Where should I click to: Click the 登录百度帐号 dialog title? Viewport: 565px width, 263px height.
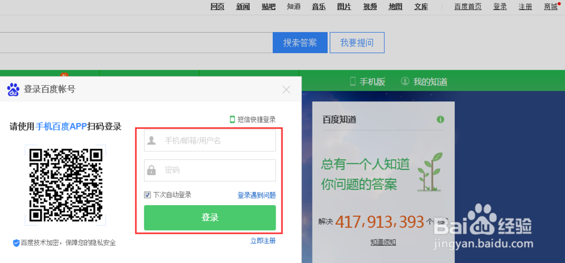click(x=50, y=90)
